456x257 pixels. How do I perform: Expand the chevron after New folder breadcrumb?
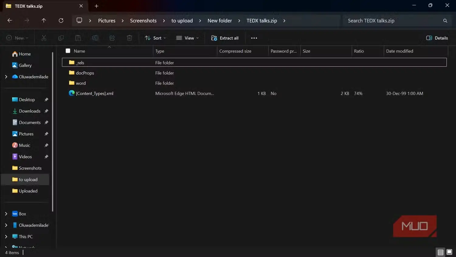point(239,21)
